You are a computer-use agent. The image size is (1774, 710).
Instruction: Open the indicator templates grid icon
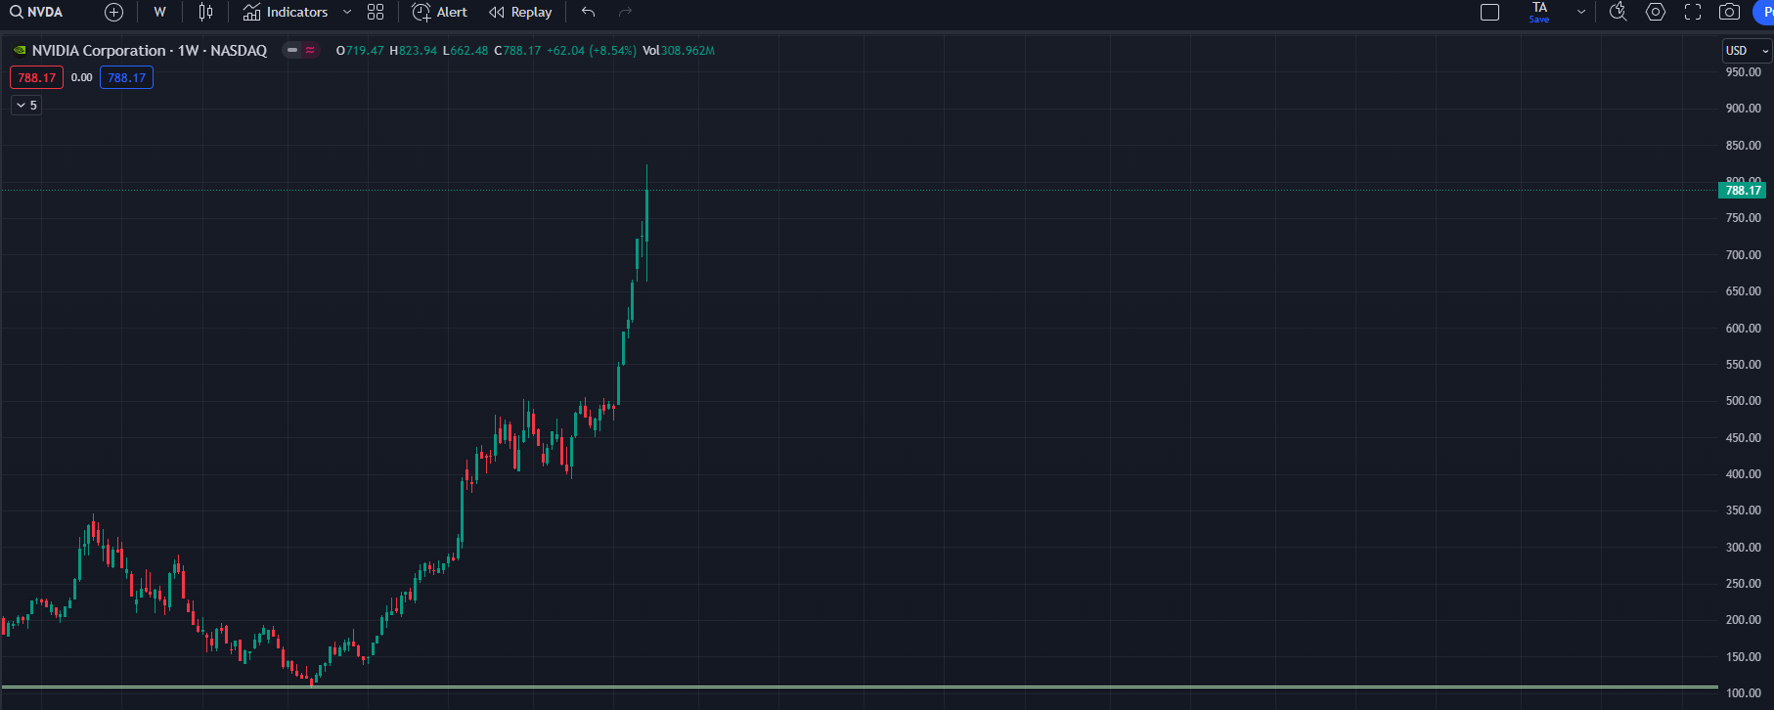tap(376, 12)
